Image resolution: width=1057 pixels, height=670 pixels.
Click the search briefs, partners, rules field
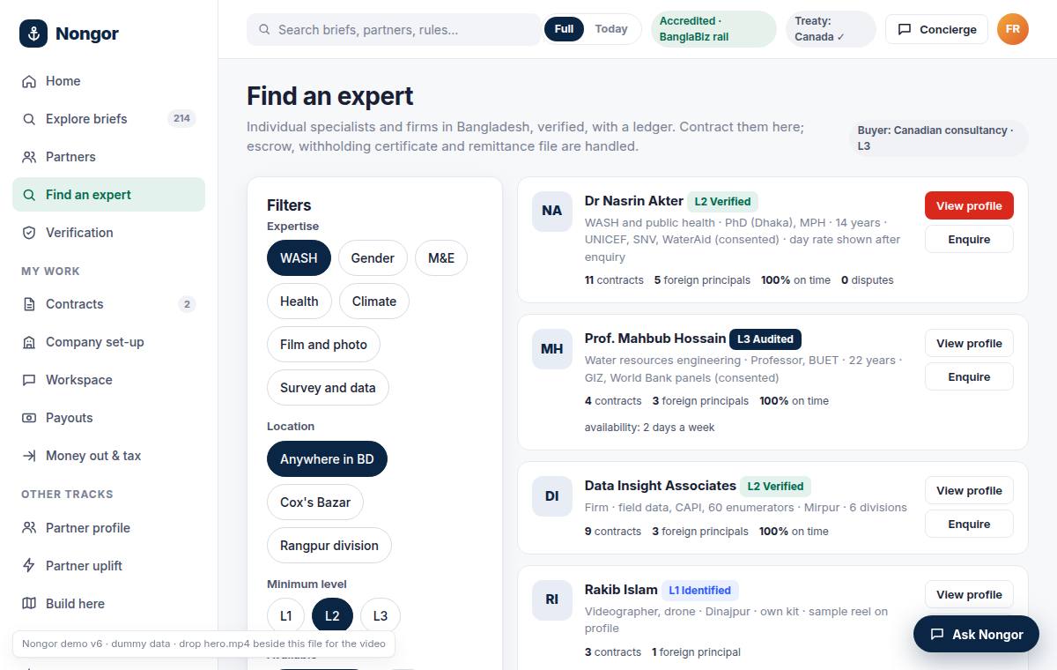[x=394, y=29]
